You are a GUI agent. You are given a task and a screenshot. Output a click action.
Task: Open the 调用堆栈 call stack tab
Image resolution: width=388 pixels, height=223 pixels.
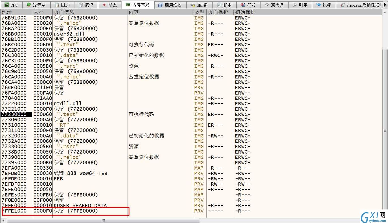(x=170, y=5)
